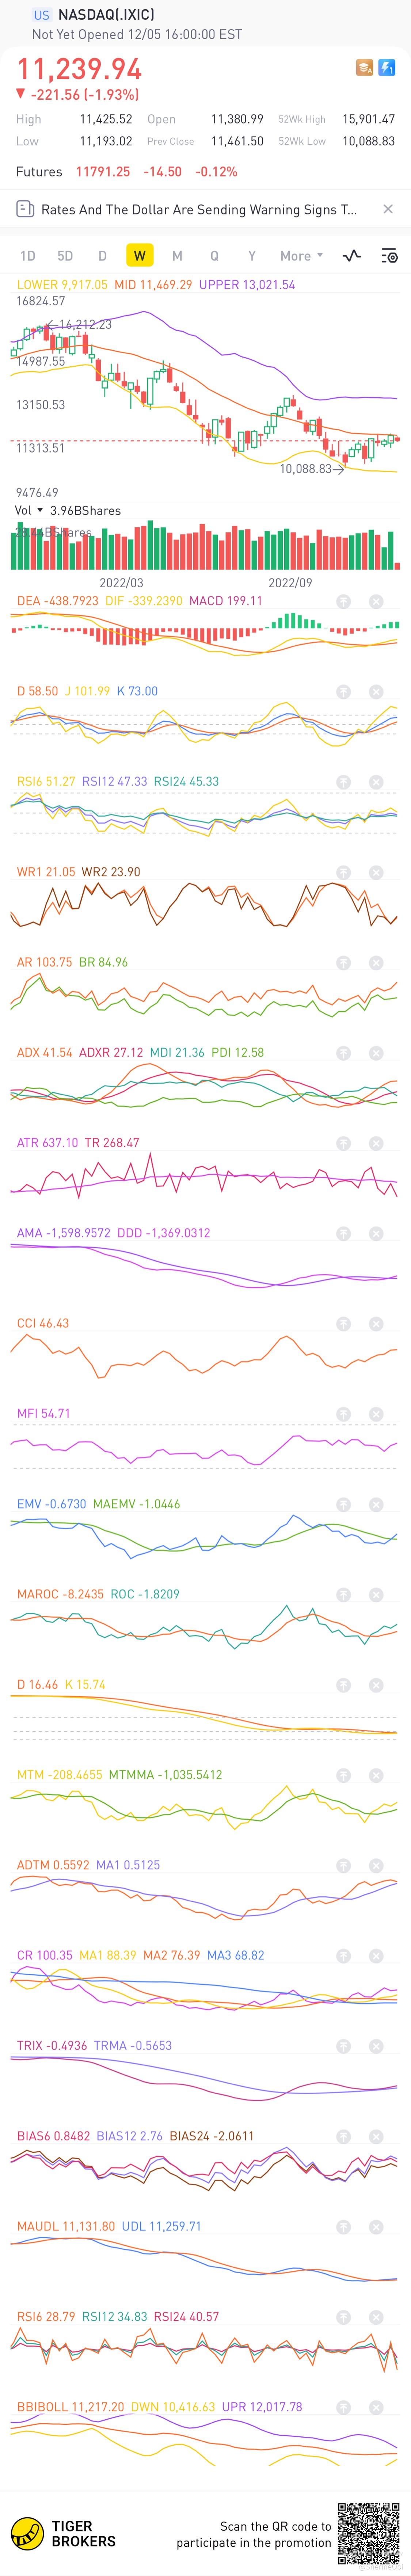The width and height of the screenshot is (411, 2576).
Task: Move the MACD indicator to top
Action: tap(343, 602)
